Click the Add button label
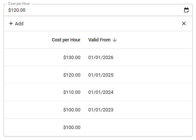196x140 pixels. click(x=19, y=23)
